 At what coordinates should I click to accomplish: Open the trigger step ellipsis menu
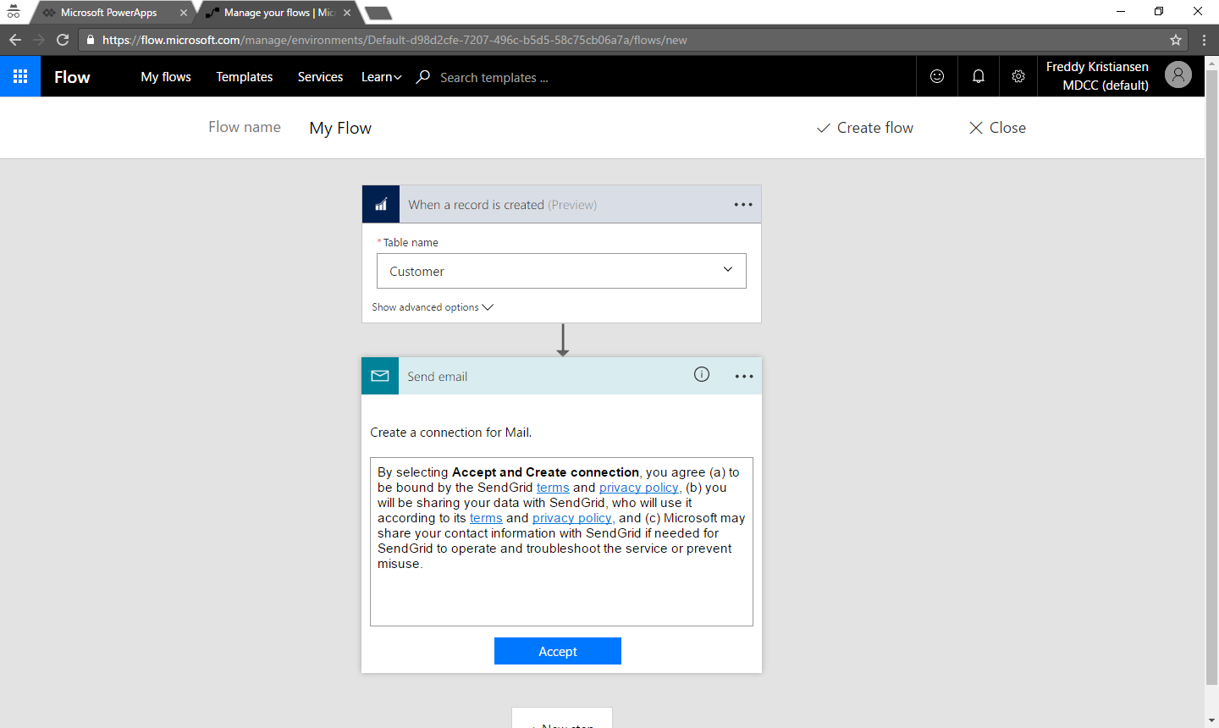742,205
